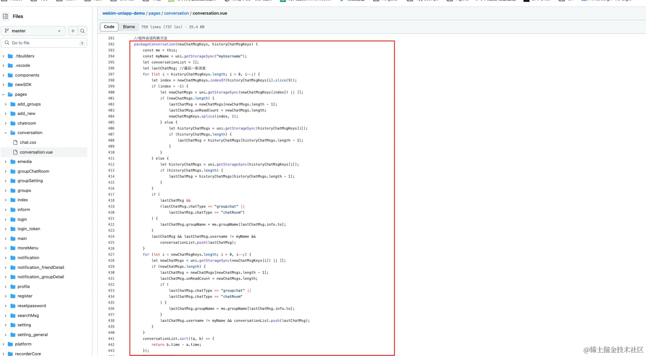Collapse the Files side panel icon
The image size is (646, 356).
[5, 16]
